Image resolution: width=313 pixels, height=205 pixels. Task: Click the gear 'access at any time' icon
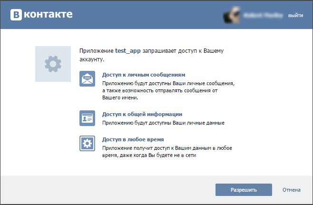click(87, 143)
